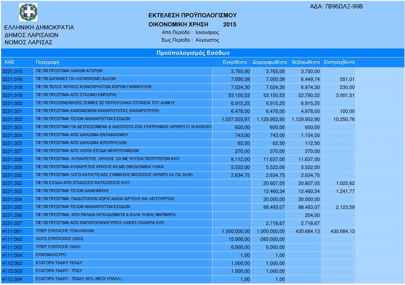Click revised amount 2.718,67

tap(275, 223)
